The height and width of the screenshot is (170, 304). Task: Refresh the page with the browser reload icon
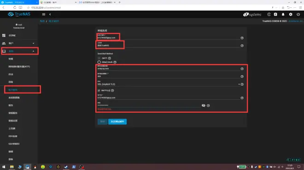tap(15, 7)
